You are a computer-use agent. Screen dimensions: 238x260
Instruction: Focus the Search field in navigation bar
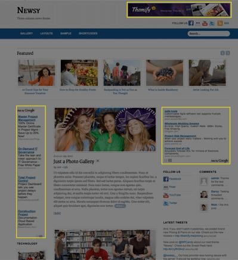(x=209, y=33)
